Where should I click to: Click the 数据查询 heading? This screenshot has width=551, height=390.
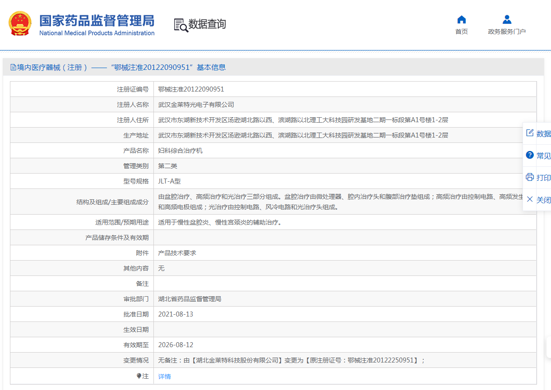(207, 24)
